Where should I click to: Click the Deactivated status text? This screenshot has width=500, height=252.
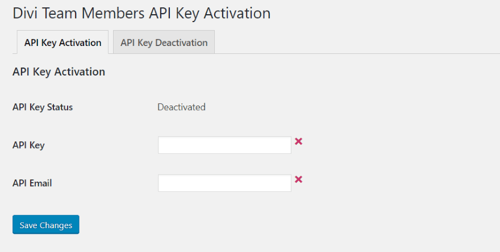pyautogui.click(x=181, y=107)
